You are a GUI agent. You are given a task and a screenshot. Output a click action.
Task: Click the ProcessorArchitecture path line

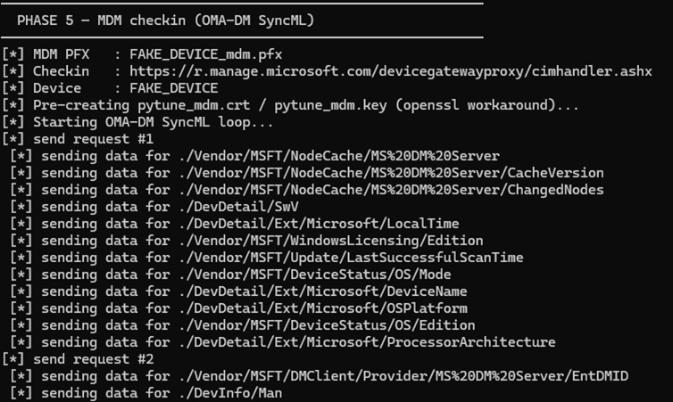pyautogui.click(x=366, y=342)
